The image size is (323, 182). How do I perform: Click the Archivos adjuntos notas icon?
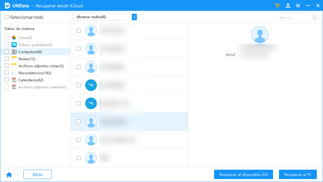click(14, 66)
